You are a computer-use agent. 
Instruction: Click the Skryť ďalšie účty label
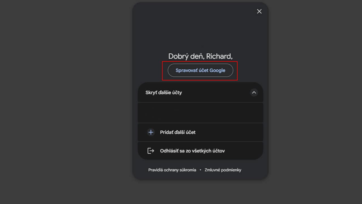[x=164, y=92]
